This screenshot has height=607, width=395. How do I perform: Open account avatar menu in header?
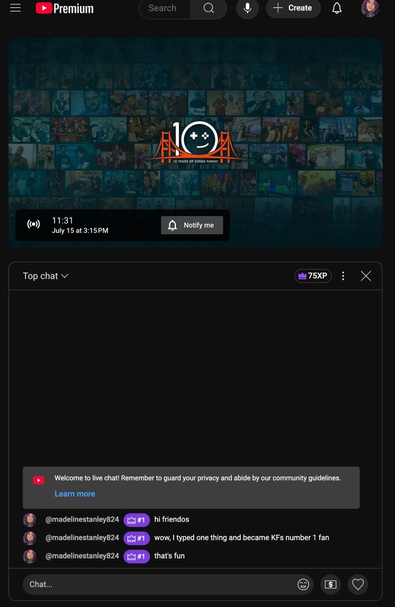click(x=370, y=8)
